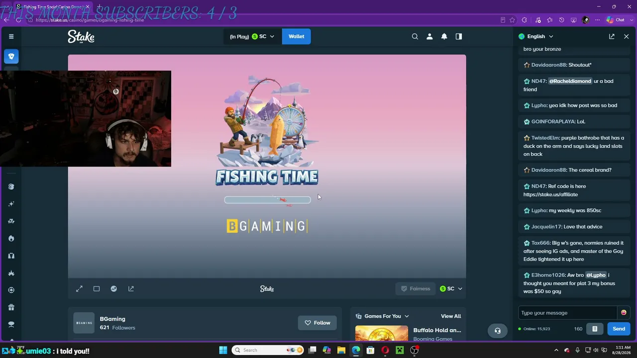Image resolution: width=637 pixels, height=358 pixels.
Task: Open the browser profile avatar
Action: 586,20
